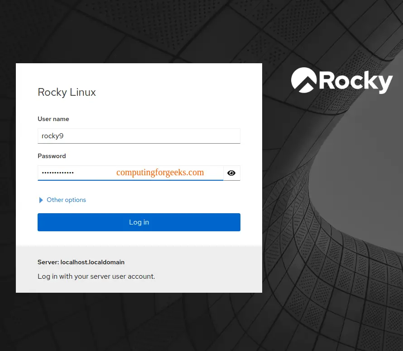Viewport: 403px width, 351px height.
Task: Select the Rocky Linux heading text
Action: click(x=67, y=92)
